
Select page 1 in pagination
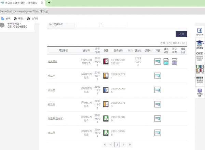[117, 145]
